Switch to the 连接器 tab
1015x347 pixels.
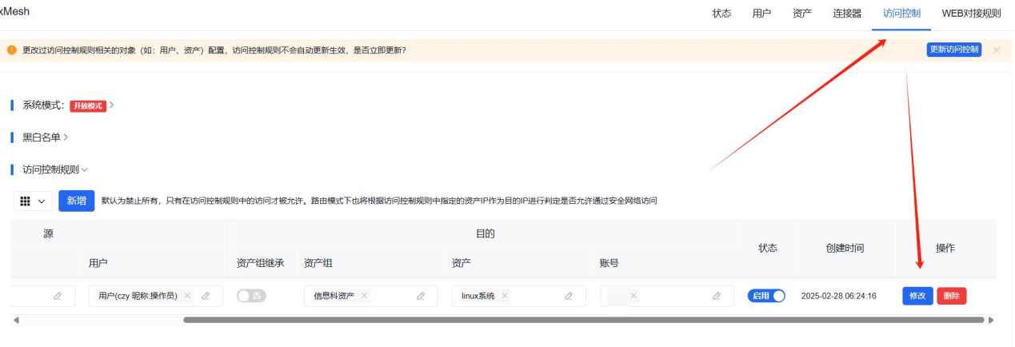coord(846,14)
